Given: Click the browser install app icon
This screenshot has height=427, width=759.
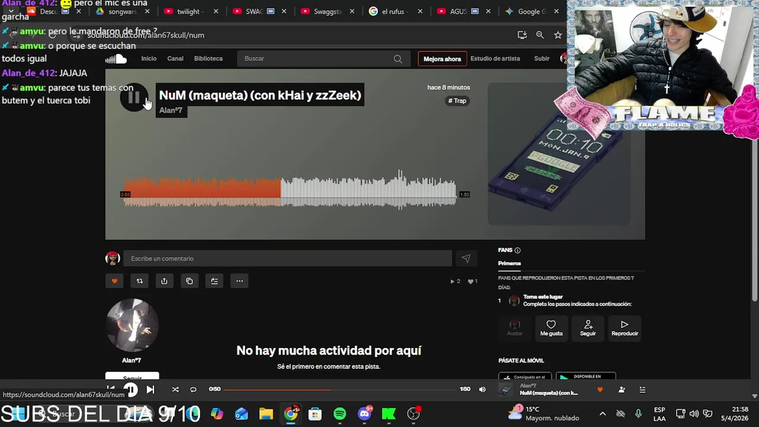Looking at the screenshot, I should [522, 35].
